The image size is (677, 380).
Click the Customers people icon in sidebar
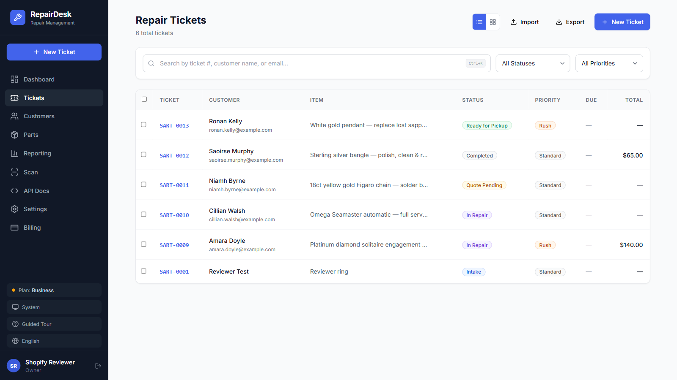14,116
